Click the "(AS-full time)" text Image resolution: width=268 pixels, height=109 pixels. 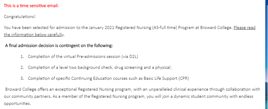[x=164, y=27]
